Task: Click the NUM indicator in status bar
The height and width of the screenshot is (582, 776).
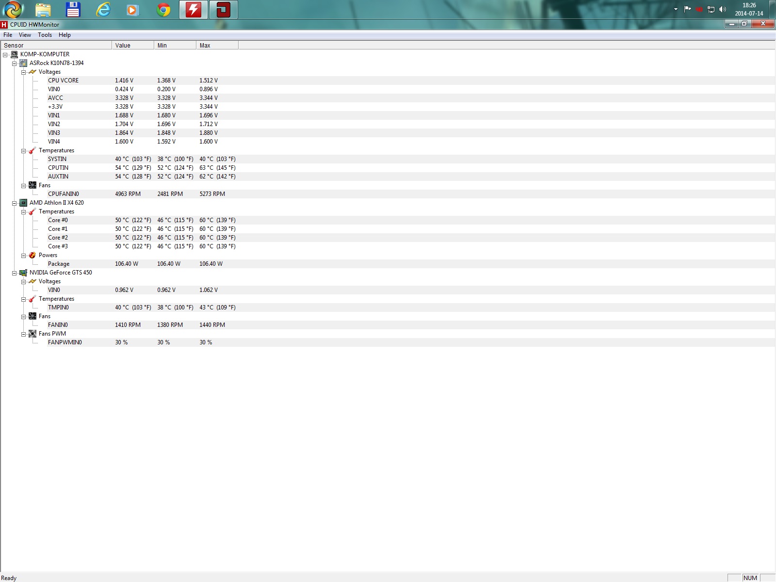Action: 750,578
